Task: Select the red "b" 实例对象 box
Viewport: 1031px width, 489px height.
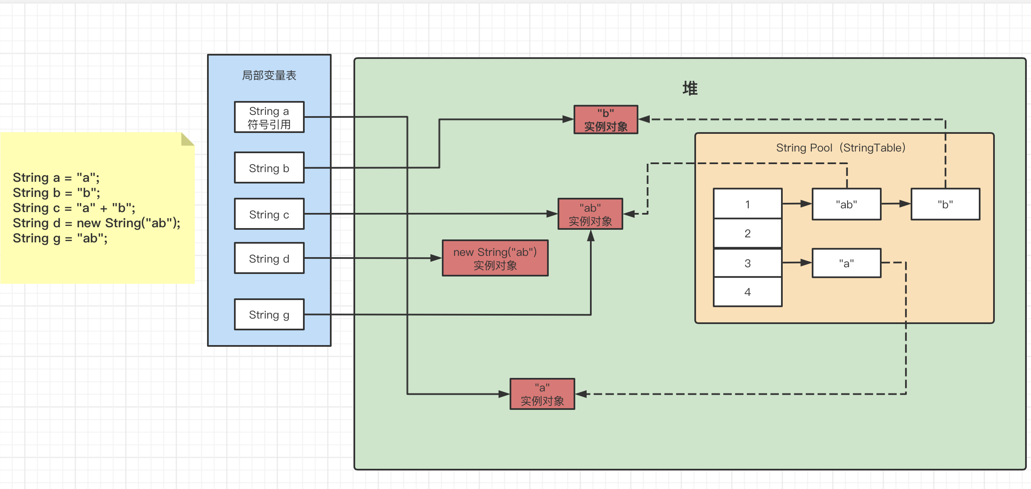Action: [x=606, y=120]
